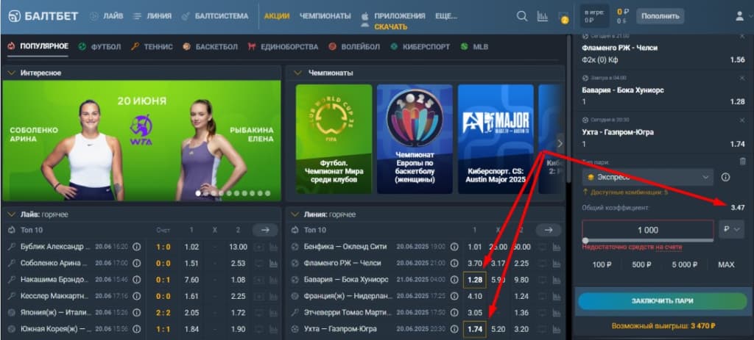Open the info icon for the Ухта — Газпром-Югра row
754x340 pixels.
pyautogui.click(x=454, y=329)
